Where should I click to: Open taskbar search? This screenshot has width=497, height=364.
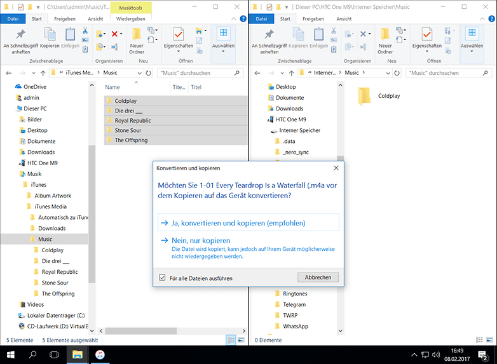click(x=32, y=354)
